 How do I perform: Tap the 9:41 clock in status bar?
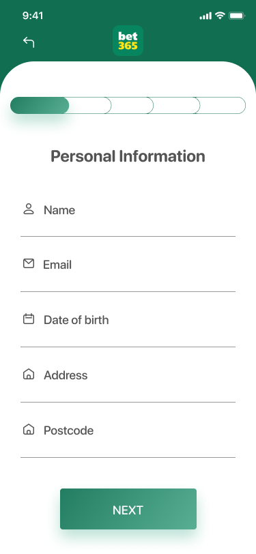(x=33, y=16)
